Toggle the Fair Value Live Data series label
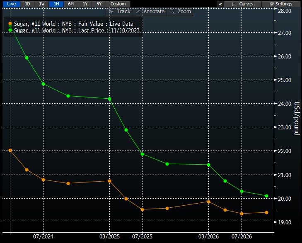This screenshot has width=302, height=243. tap(74, 24)
